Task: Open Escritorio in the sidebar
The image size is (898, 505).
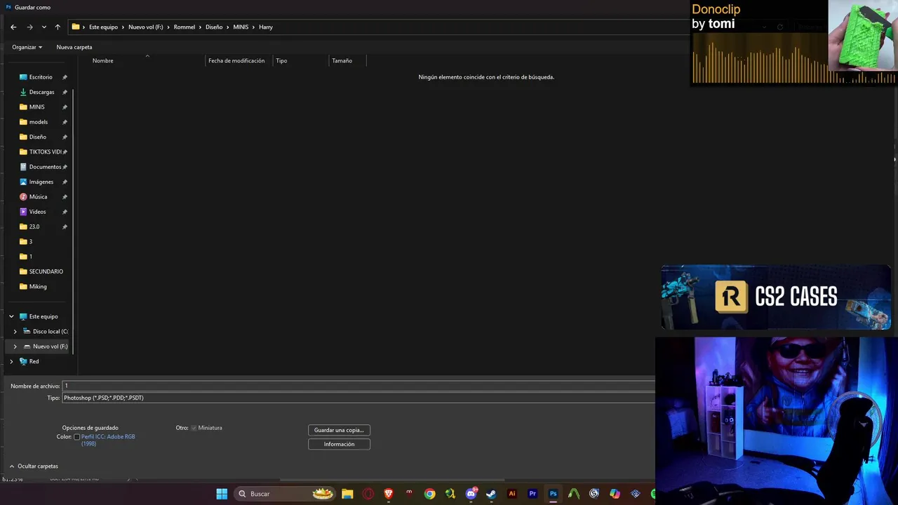Action: pyautogui.click(x=41, y=77)
